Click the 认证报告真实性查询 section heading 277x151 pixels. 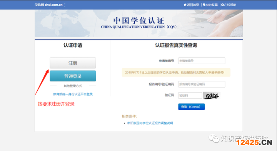click(176, 45)
